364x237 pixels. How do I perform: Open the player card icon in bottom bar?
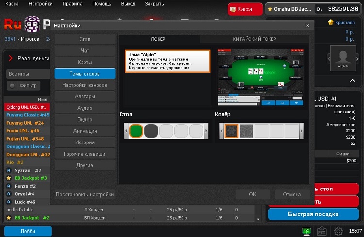[x=322, y=231]
